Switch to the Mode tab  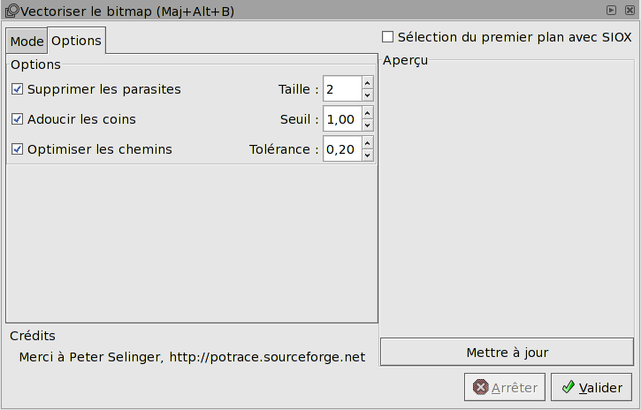27,42
